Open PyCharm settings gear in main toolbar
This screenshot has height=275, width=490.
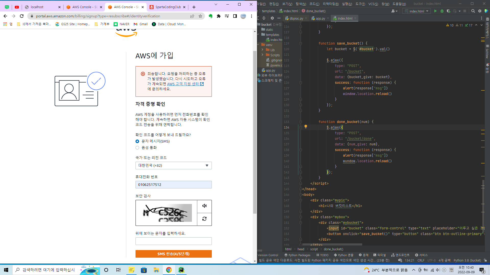click(x=480, y=11)
